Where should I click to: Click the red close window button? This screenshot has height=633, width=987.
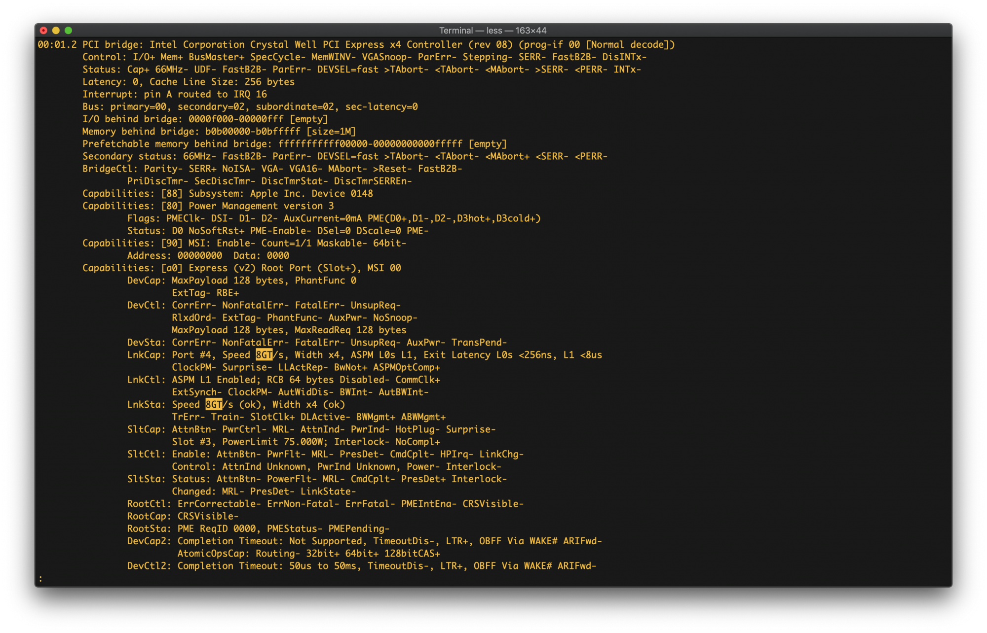click(x=43, y=30)
